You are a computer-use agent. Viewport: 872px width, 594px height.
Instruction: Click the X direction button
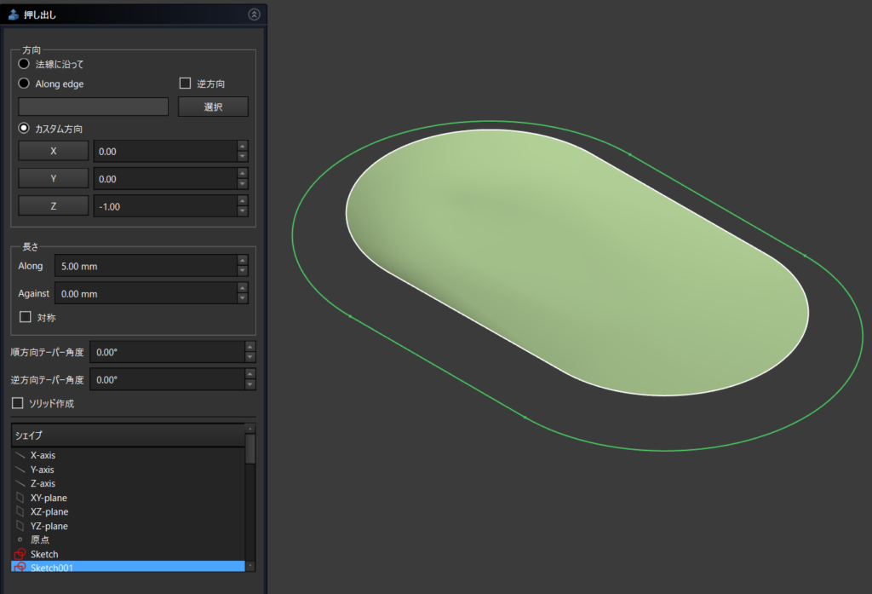[x=54, y=151]
